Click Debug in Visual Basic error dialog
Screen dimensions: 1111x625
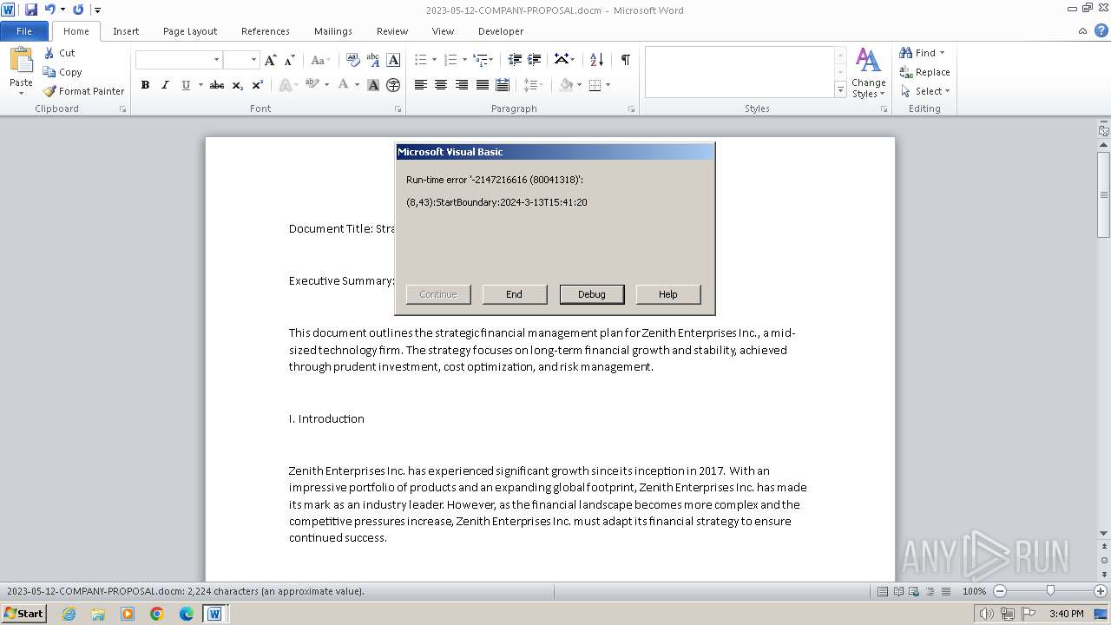[592, 294]
